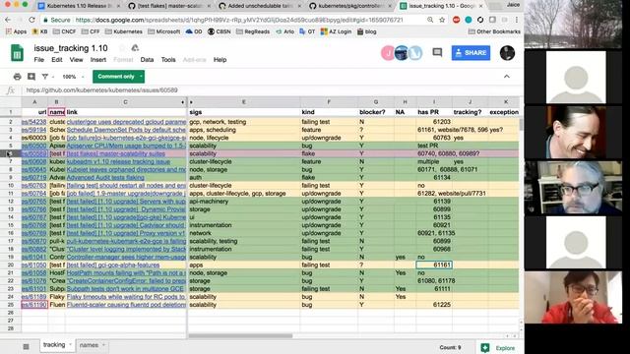
Task: Open the Apps bookmarks shortcut
Action: (x=16, y=31)
